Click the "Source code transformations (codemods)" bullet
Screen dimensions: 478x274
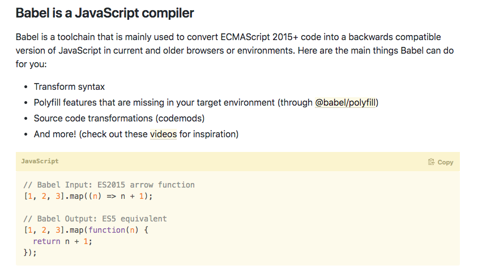pos(119,118)
